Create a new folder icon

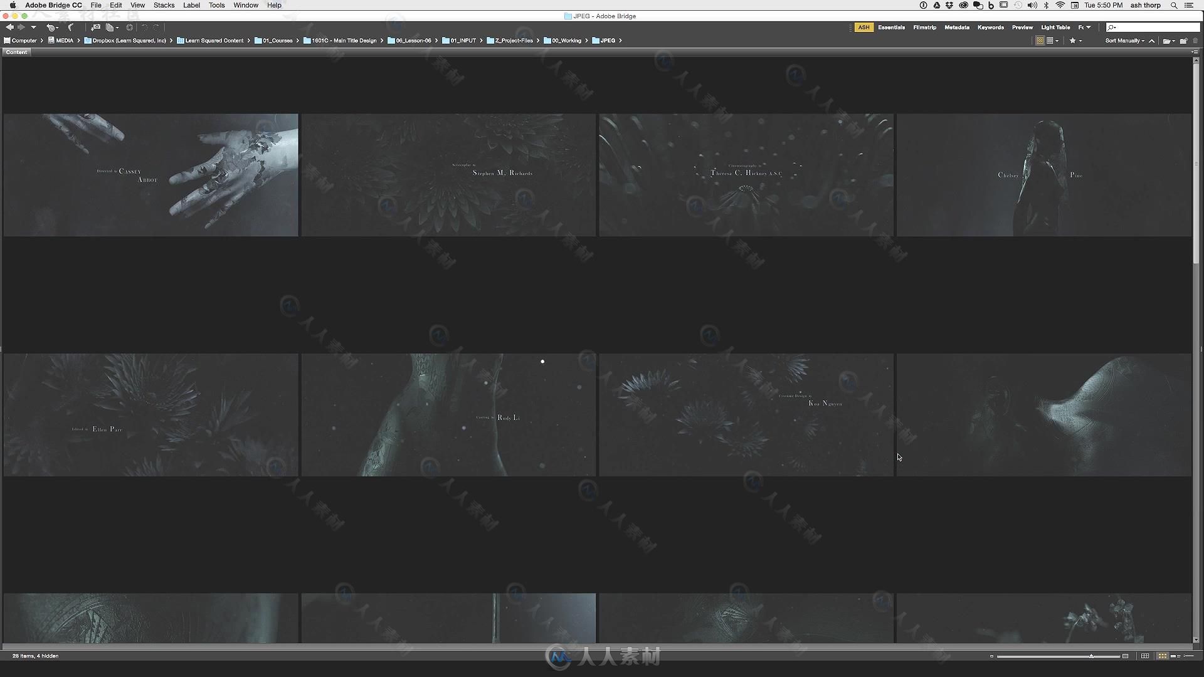(x=1184, y=41)
